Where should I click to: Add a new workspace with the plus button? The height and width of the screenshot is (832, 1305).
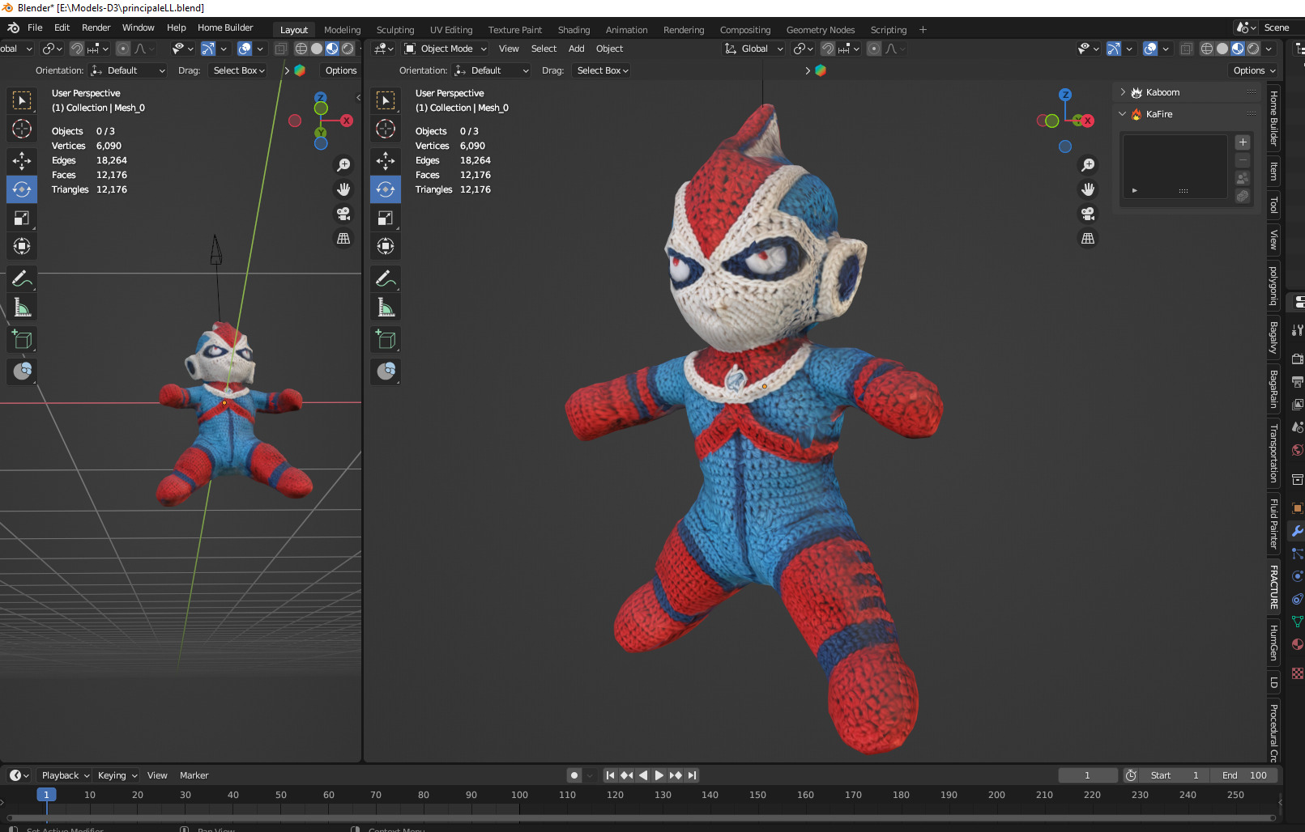(x=923, y=30)
